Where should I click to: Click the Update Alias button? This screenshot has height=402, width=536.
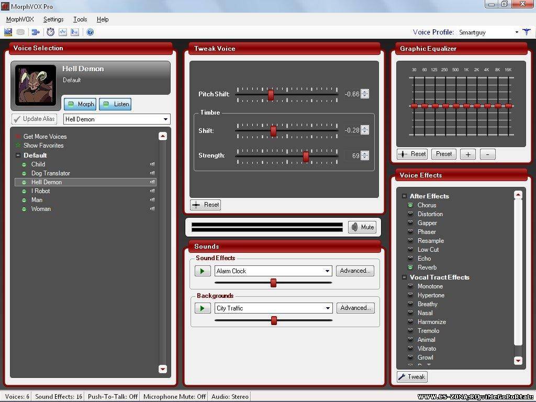coord(35,119)
